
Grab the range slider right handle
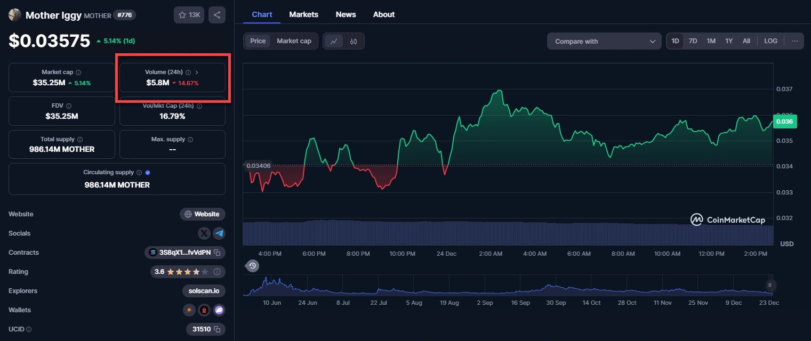[x=769, y=285]
